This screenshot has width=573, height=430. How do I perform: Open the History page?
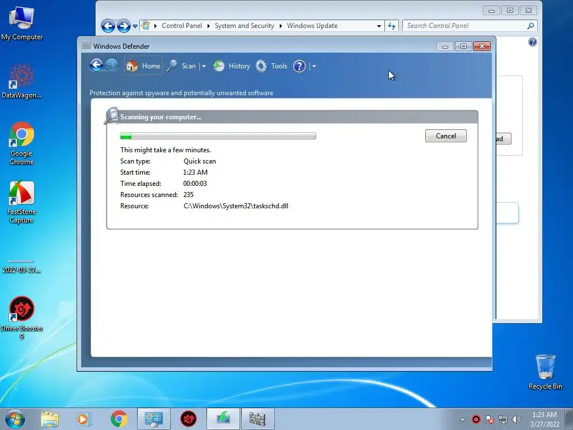[x=232, y=66]
